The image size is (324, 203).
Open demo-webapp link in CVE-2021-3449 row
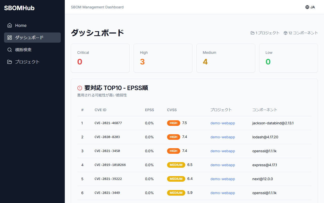click(223, 193)
